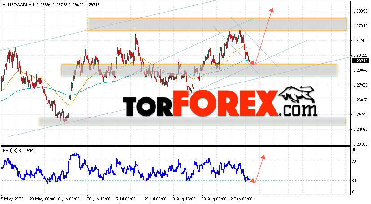Select the 5 May 2022 date label
Screen dimensions: 371x204
(x=12, y=199)
